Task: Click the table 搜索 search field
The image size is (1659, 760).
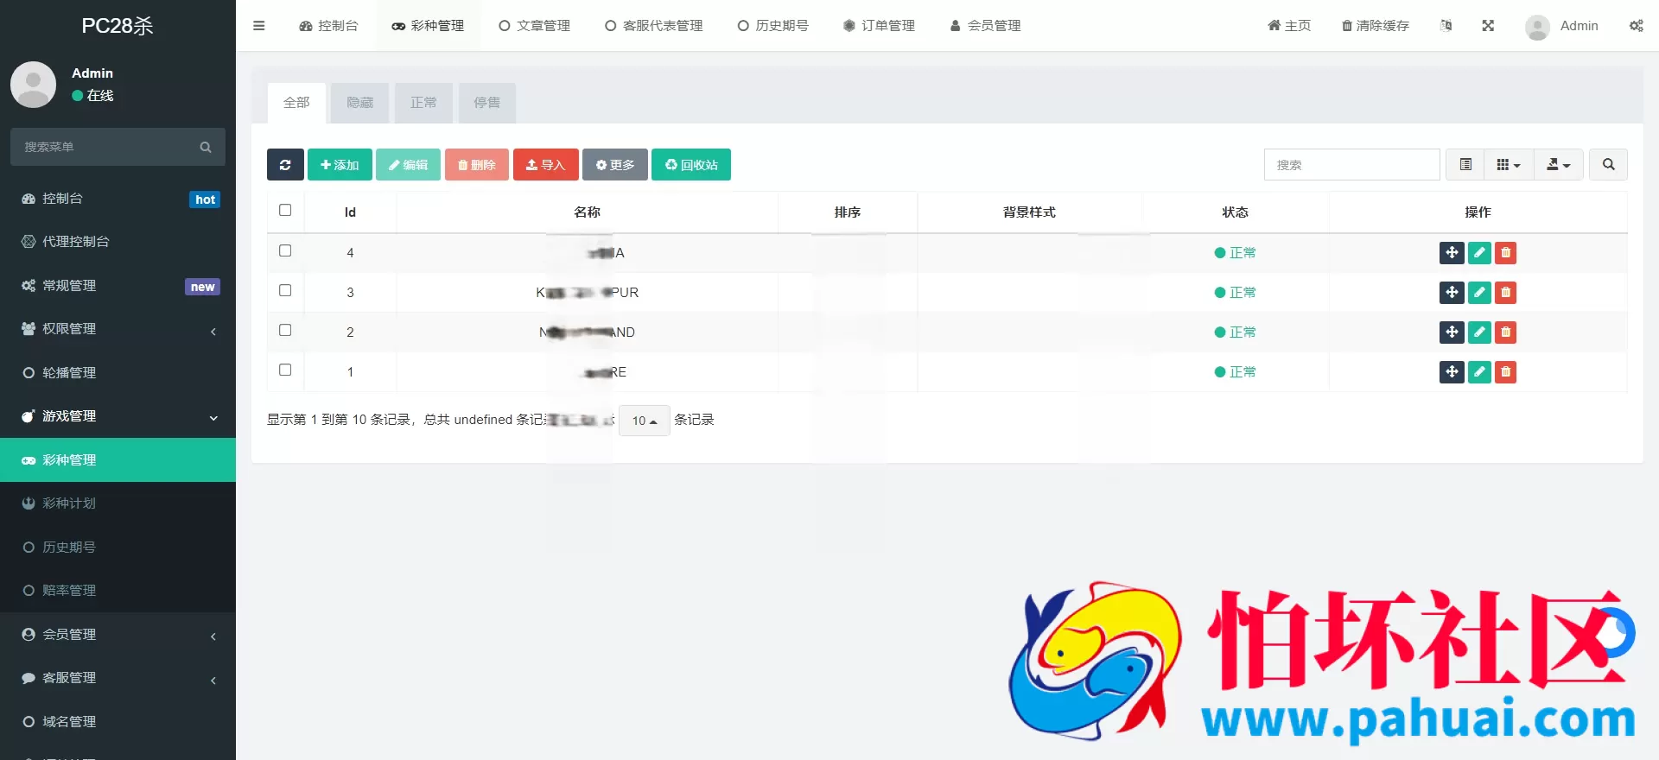Action: (1352, 164)
